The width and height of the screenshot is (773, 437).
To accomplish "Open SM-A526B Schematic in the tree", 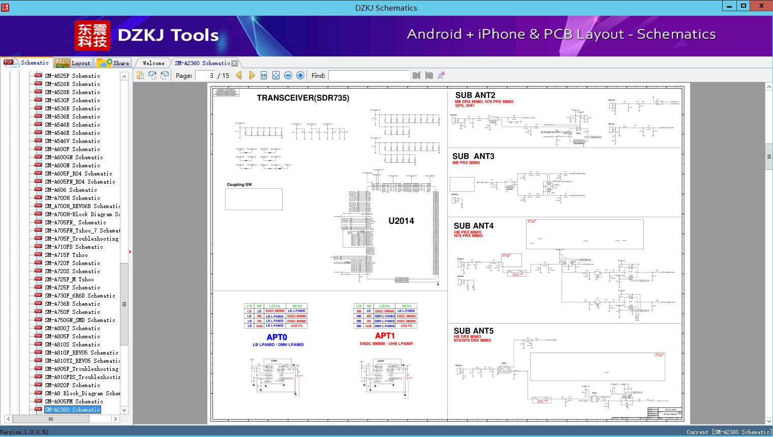I will 72,84.
